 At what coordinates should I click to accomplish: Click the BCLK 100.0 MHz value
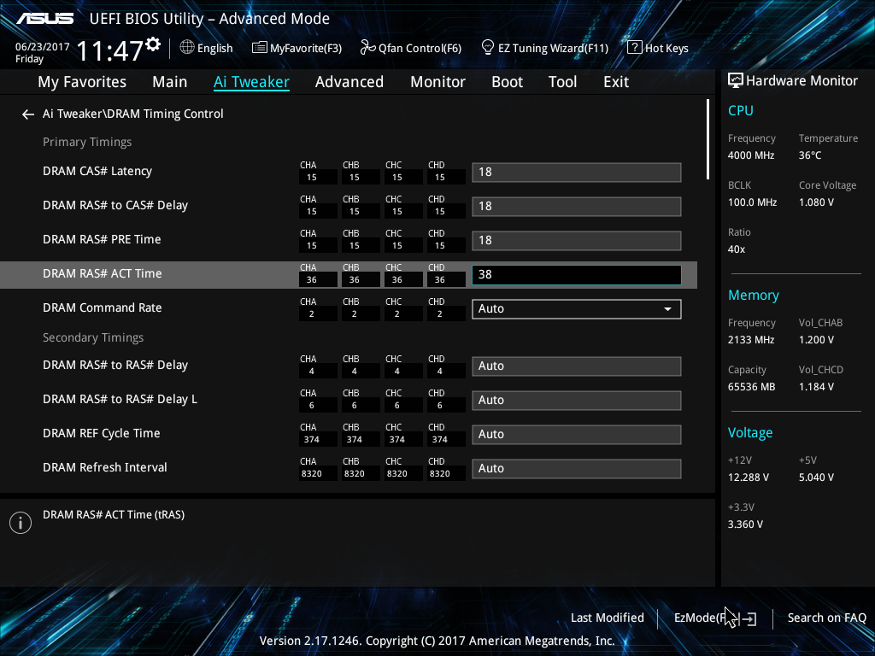752,202
